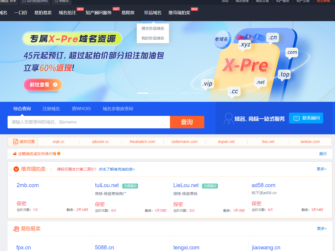Screen dimensions: 335x251
Task: Click the advisor person icon beside 域名、商标一站式服务
Action: point(229,119)
